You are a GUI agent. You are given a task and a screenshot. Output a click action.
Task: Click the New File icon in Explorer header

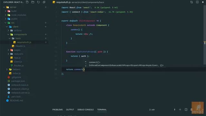(x=27, y=2)
